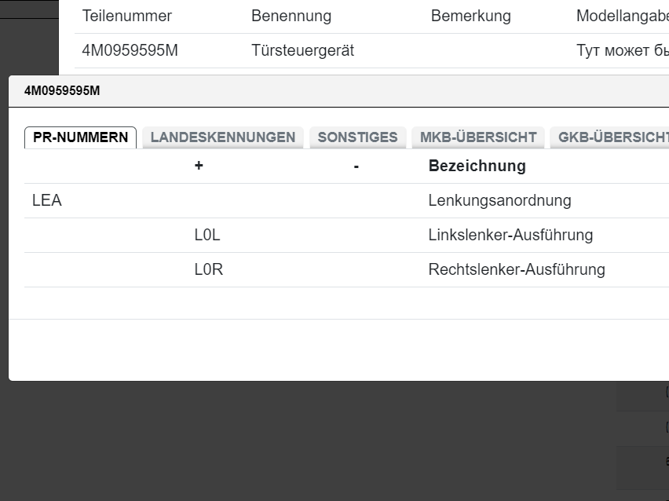Click the Bemerkung column header

[x=470, y=16]
